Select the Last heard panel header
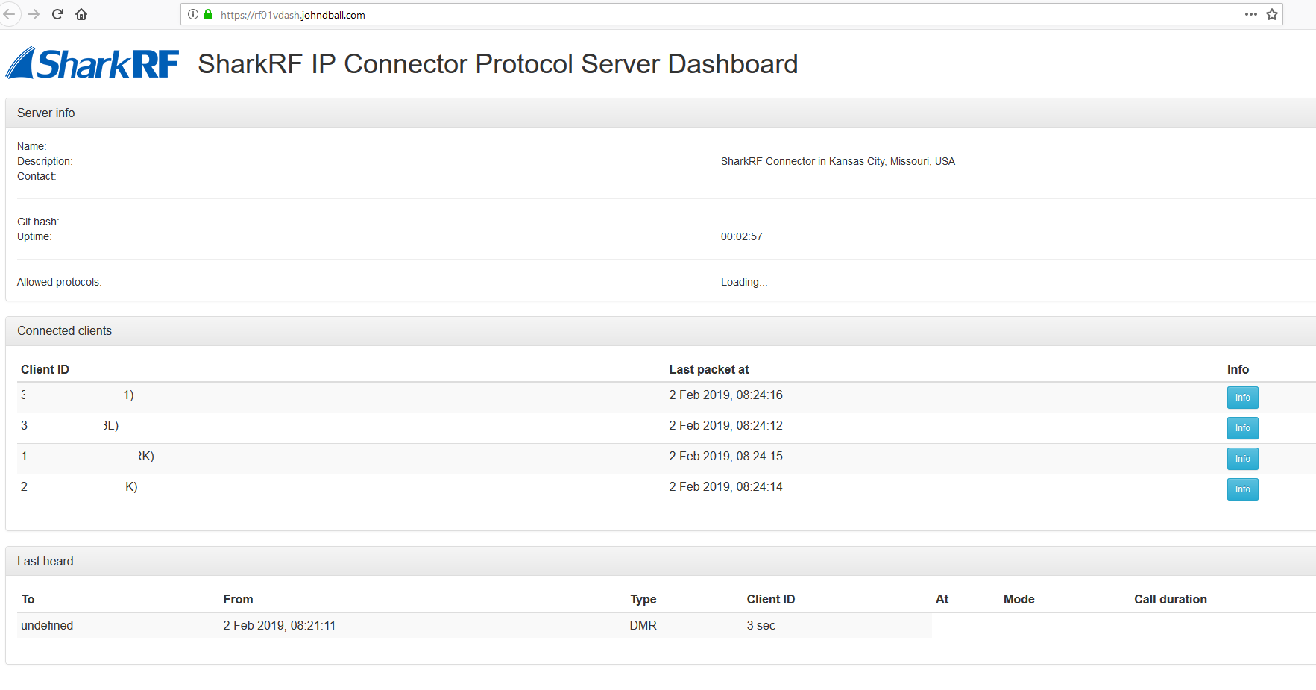 tap(661, 562)
